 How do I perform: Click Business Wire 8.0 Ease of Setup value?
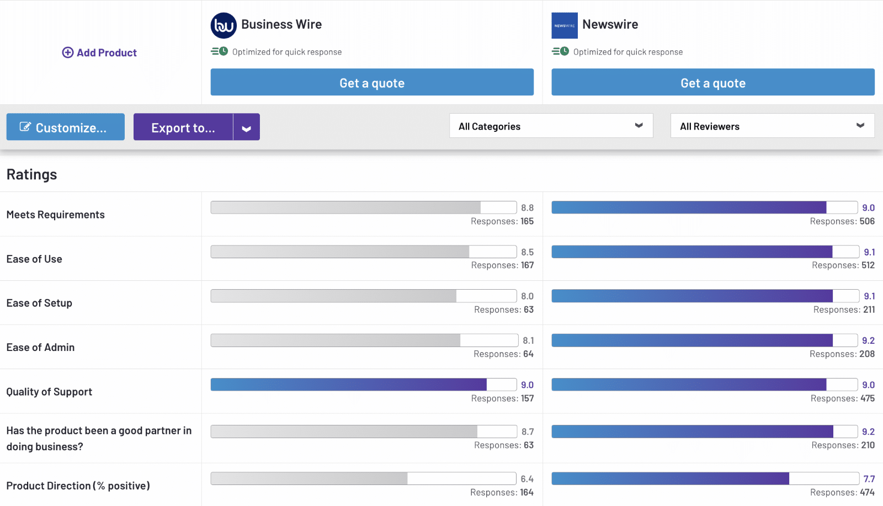[x=528, y=296]
